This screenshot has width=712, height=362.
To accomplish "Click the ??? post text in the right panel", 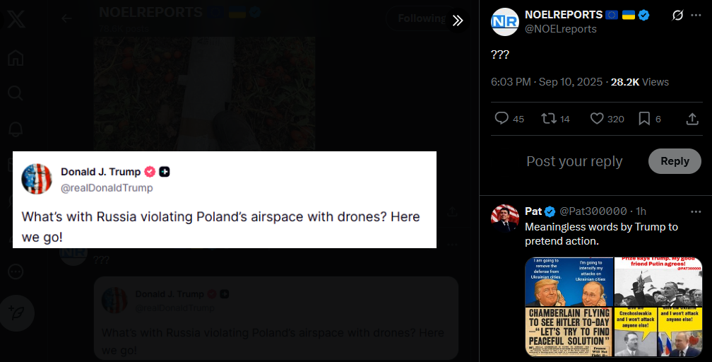I will (x=500, y=54).
